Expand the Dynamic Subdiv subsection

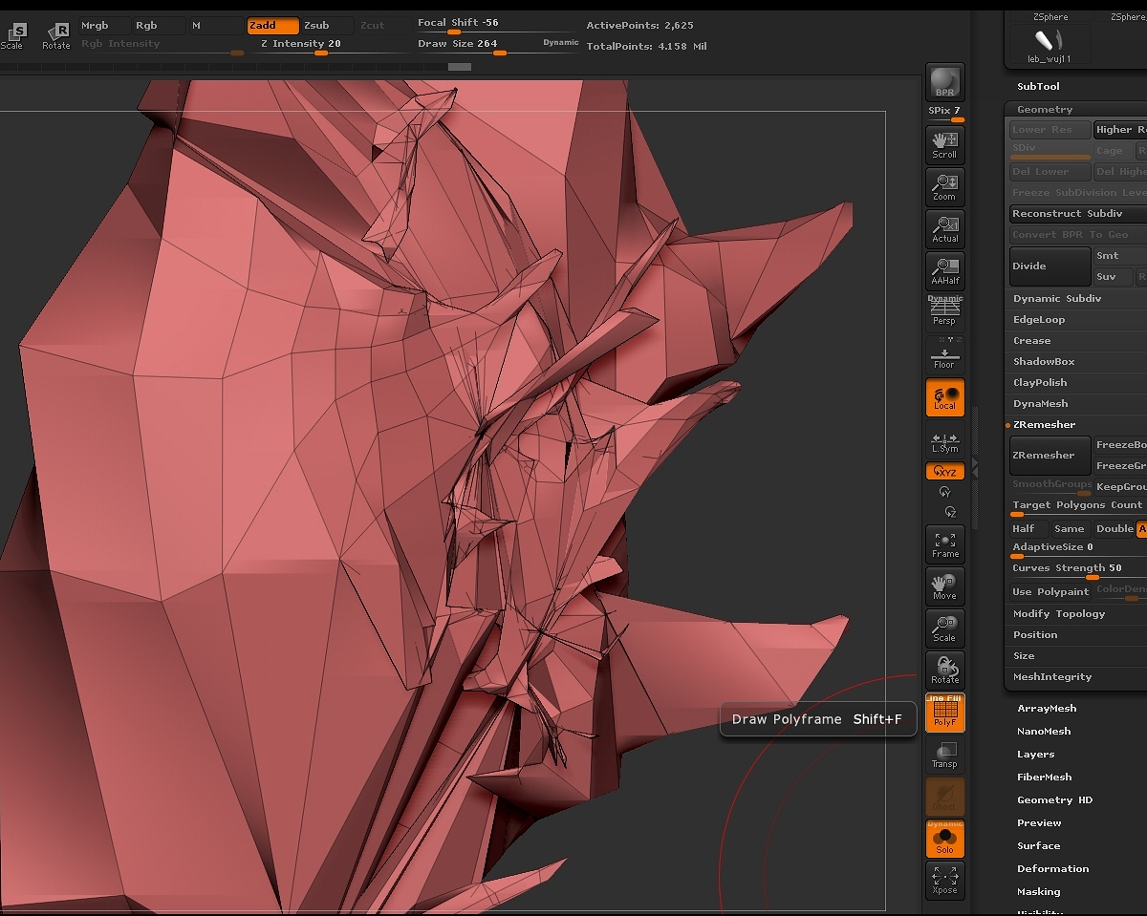click(1057, 299)
